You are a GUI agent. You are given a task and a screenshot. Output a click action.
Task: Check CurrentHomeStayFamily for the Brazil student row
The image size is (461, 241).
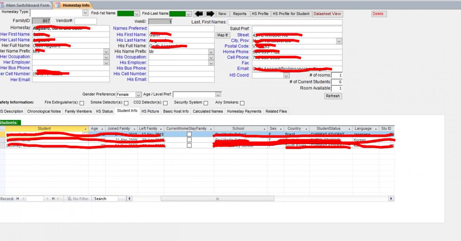coord(189,134)
